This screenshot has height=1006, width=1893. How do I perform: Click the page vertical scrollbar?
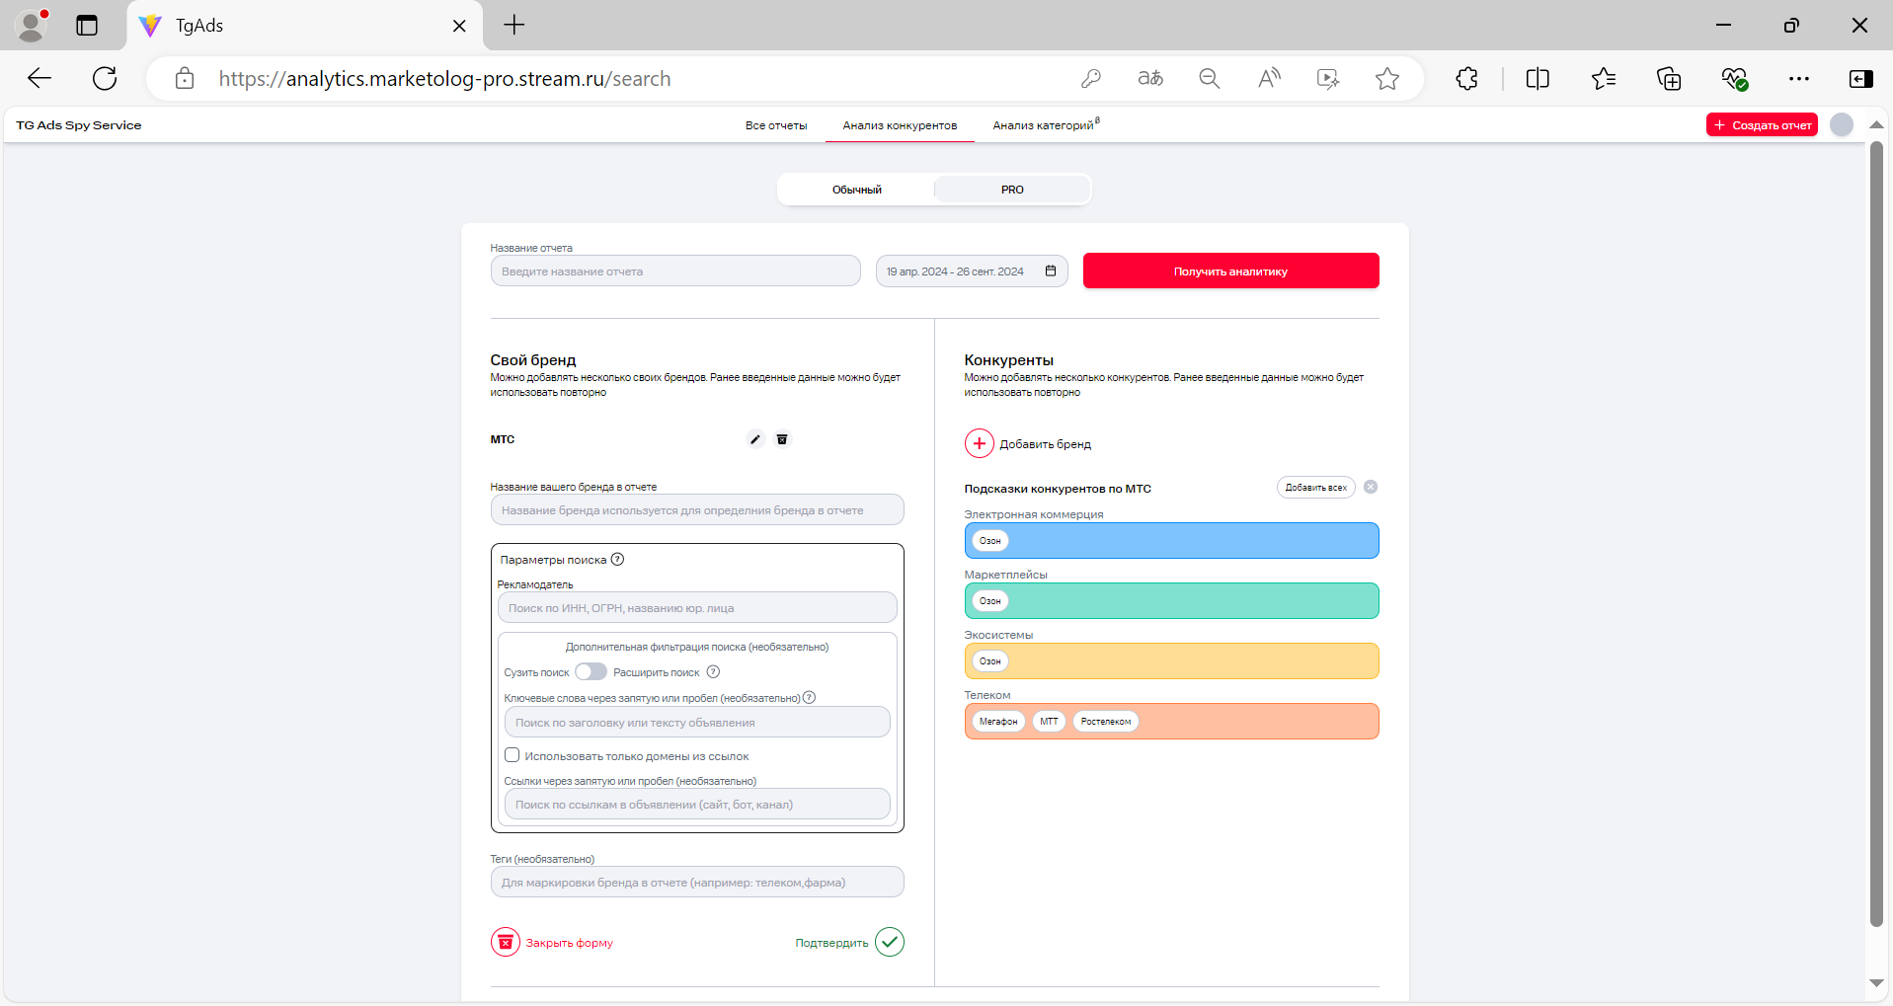pyautogui.click(x=1876, y=533)
